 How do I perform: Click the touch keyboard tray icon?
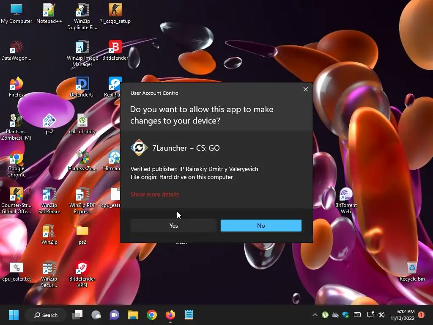pyautogui.click(x=357, y=315)
